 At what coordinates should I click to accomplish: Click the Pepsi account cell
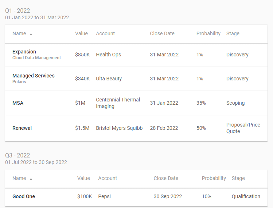pos(104,196)
